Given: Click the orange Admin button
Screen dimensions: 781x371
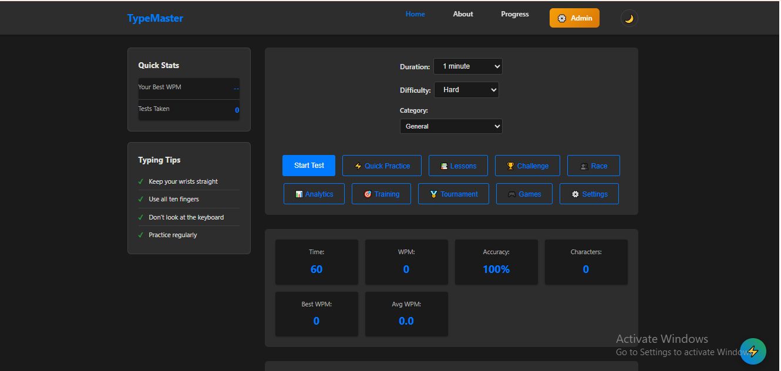Looking at the screenshot, I should pyautogui.click(x=574, y=18).
